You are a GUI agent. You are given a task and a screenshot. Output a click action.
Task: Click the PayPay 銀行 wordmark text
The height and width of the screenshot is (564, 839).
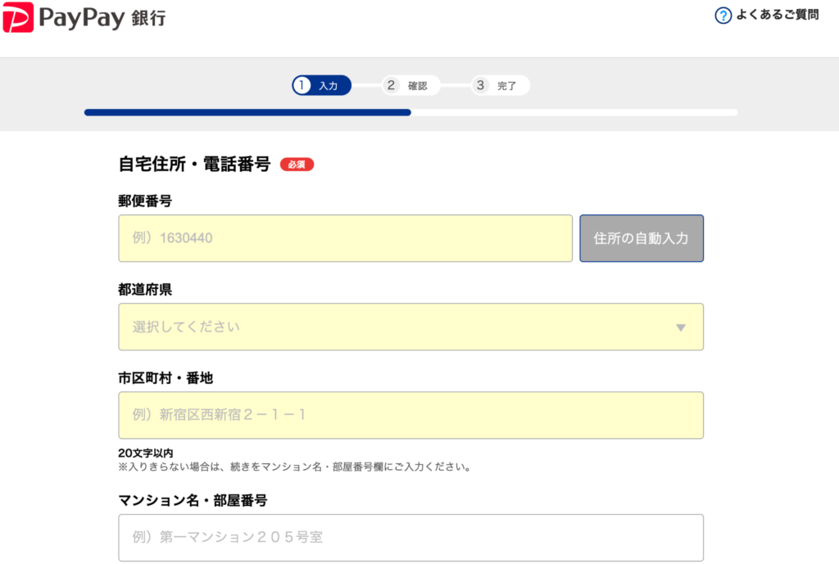click(103, 17)
